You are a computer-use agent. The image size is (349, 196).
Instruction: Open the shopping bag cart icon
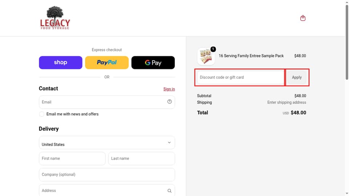pyautogui.click(x=303, y=18)
